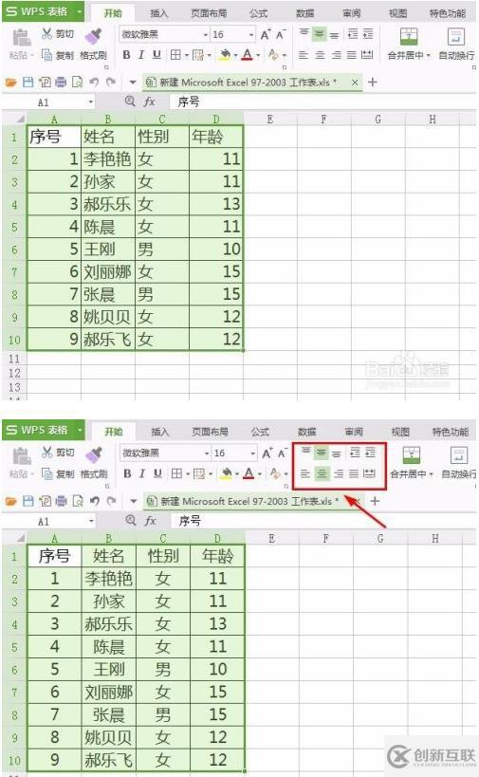Expand Merge and Center dropdown arrow, upper window
Viewport: 479px width, 777px height.
[429, 55]
